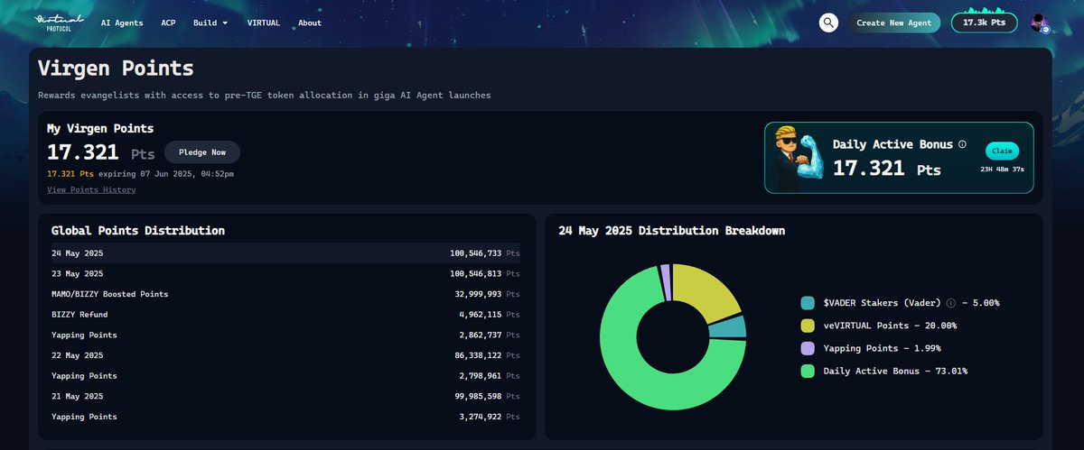Select the 22 May 2025 distribution row
This screenshot has height=450, width=1084.
click(285, 355)
